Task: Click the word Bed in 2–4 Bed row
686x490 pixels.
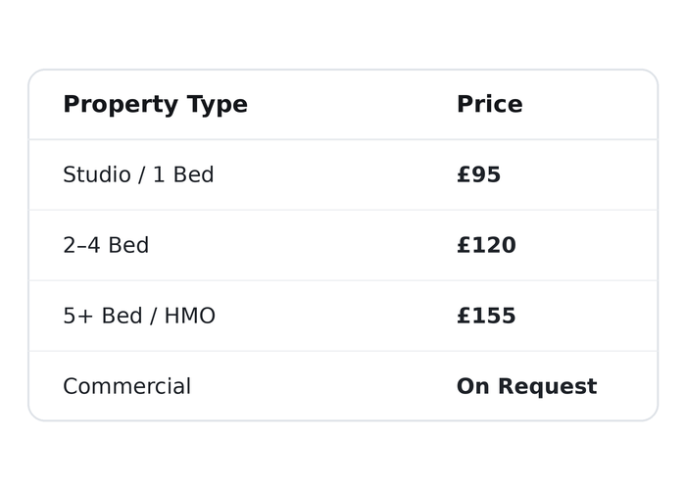Action: [128, 245]
